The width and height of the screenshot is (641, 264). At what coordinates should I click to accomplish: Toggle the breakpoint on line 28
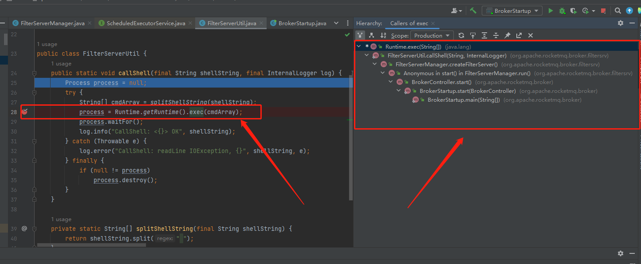pos(25,111)
